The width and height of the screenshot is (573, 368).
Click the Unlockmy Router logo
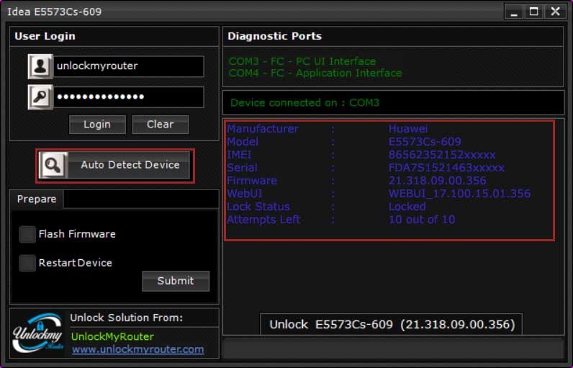(37, 333)
